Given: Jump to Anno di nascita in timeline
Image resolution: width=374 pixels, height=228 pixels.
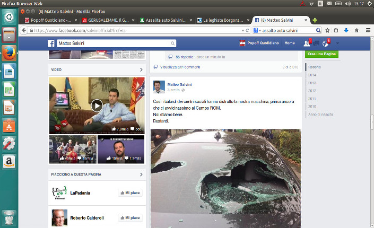Looking at the screenshot, I should tap(320, 115).
